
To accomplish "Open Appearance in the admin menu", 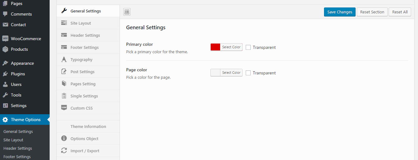I will point(22,63).
